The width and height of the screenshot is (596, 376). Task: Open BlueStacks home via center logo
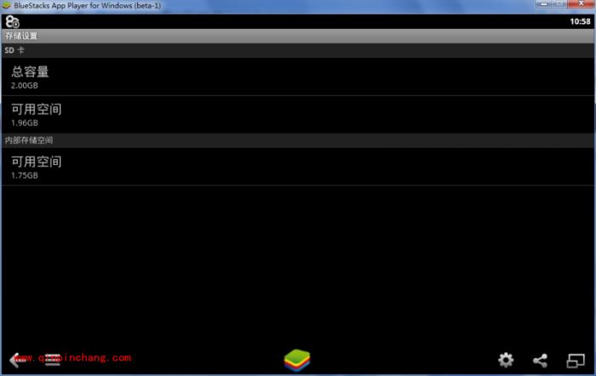click(297, 360)
